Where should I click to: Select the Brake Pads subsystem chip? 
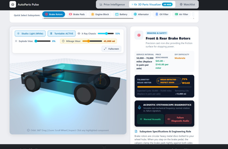(77, 14)
